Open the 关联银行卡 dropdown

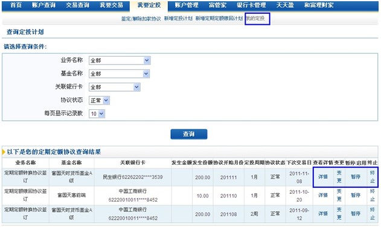(x=115, y=87)
